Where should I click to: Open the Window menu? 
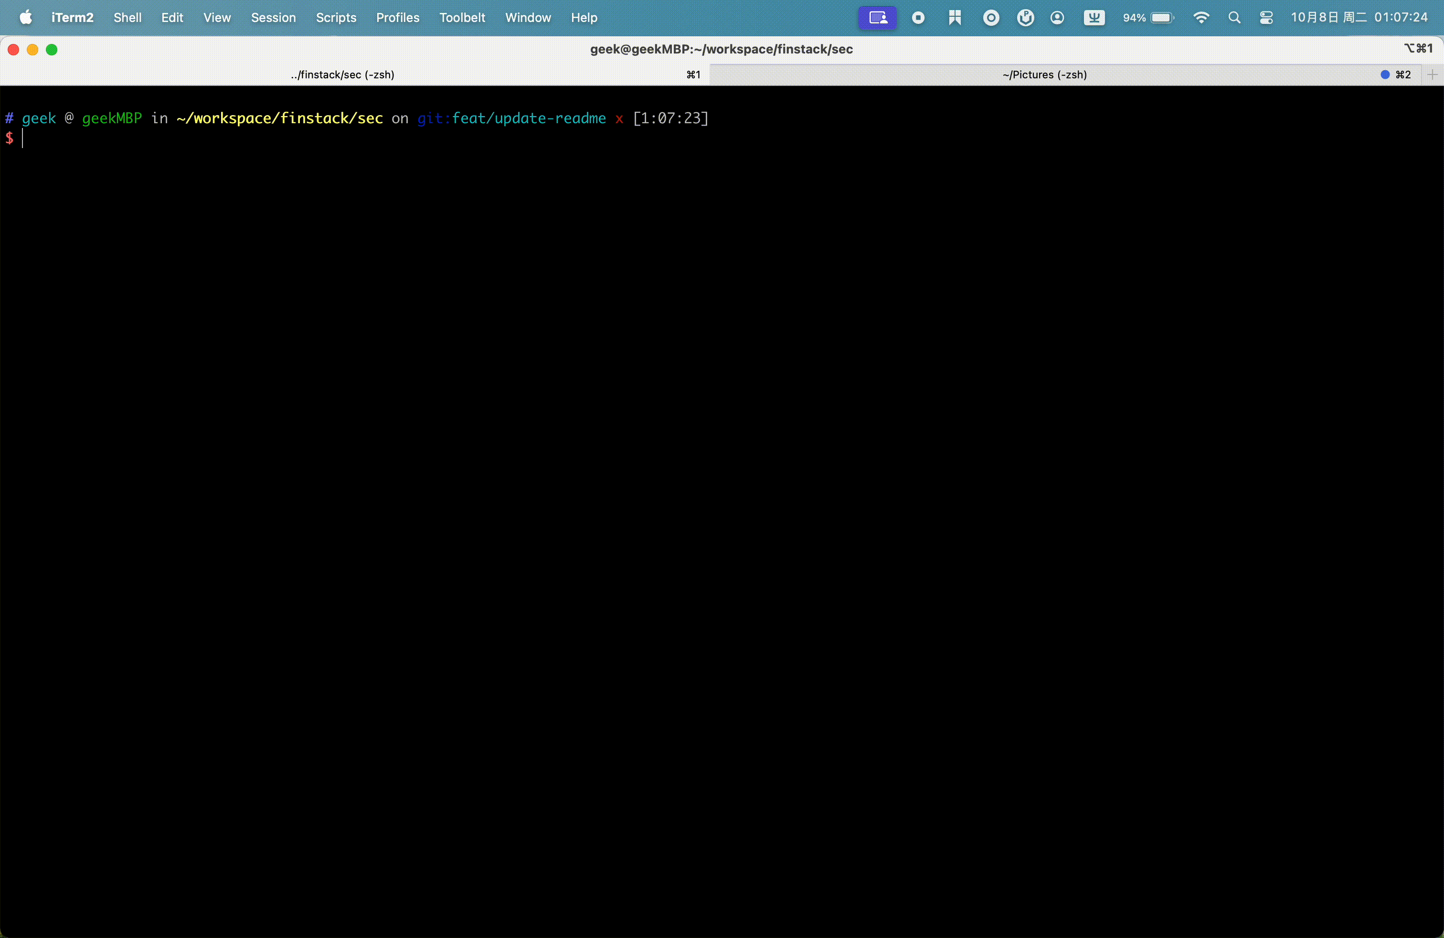click(528, 18)
